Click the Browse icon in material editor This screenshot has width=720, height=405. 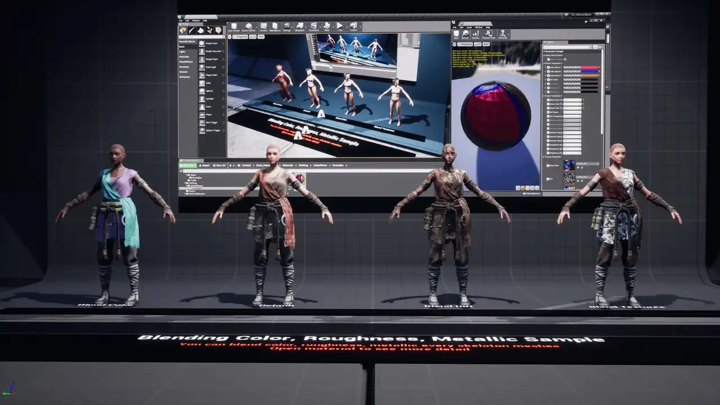[x=466, y=34]
